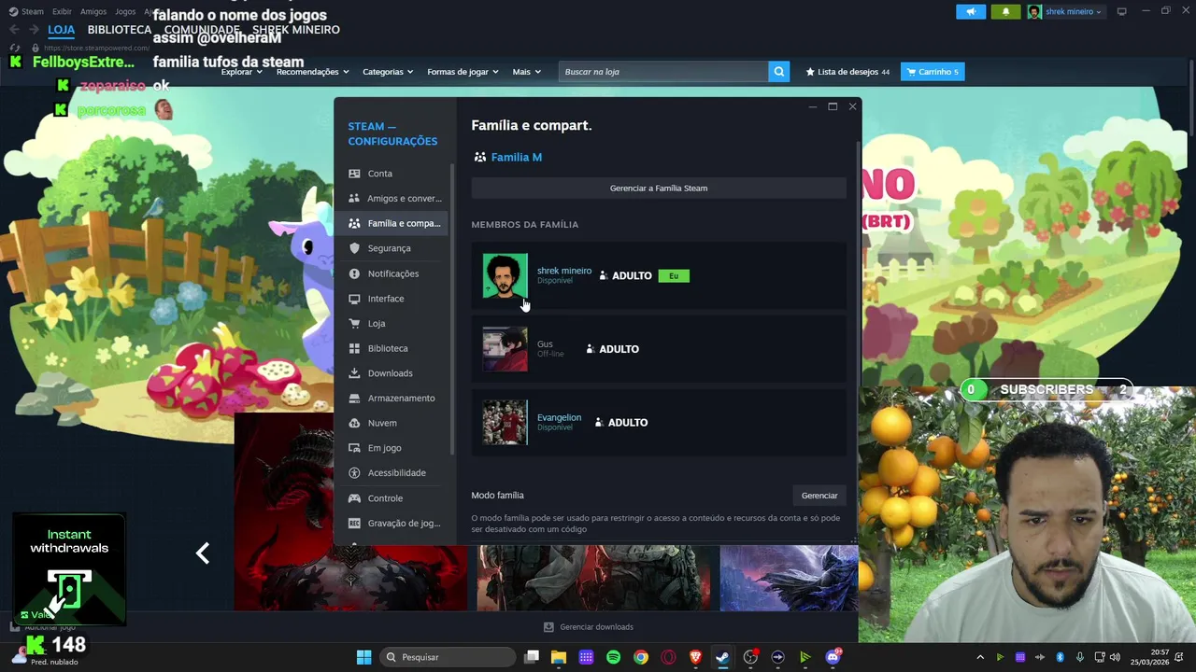Click the Buscar na loja search field
Screen dimensions: 1196x672
[663, 72]
